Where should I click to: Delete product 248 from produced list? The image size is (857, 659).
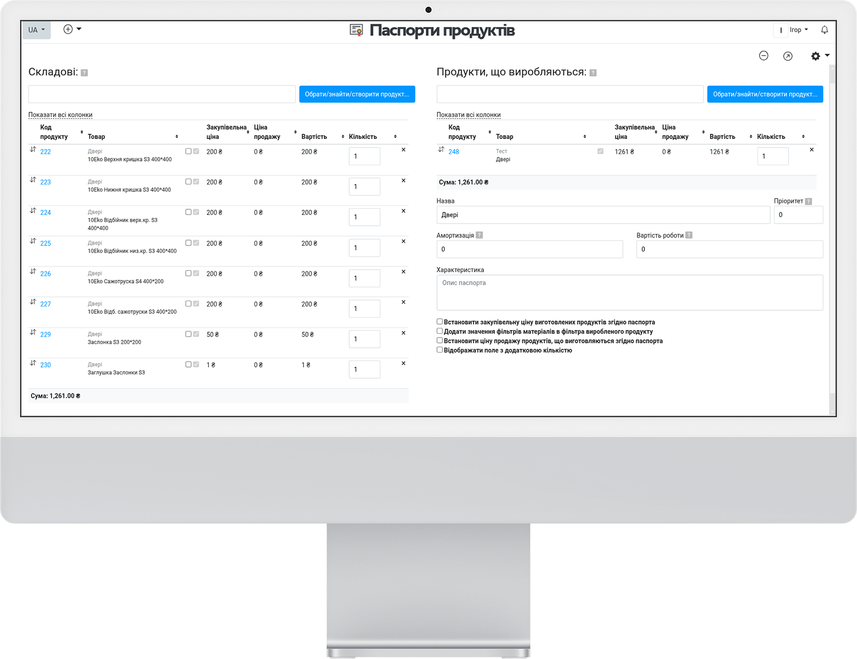(x=811, y=150)
